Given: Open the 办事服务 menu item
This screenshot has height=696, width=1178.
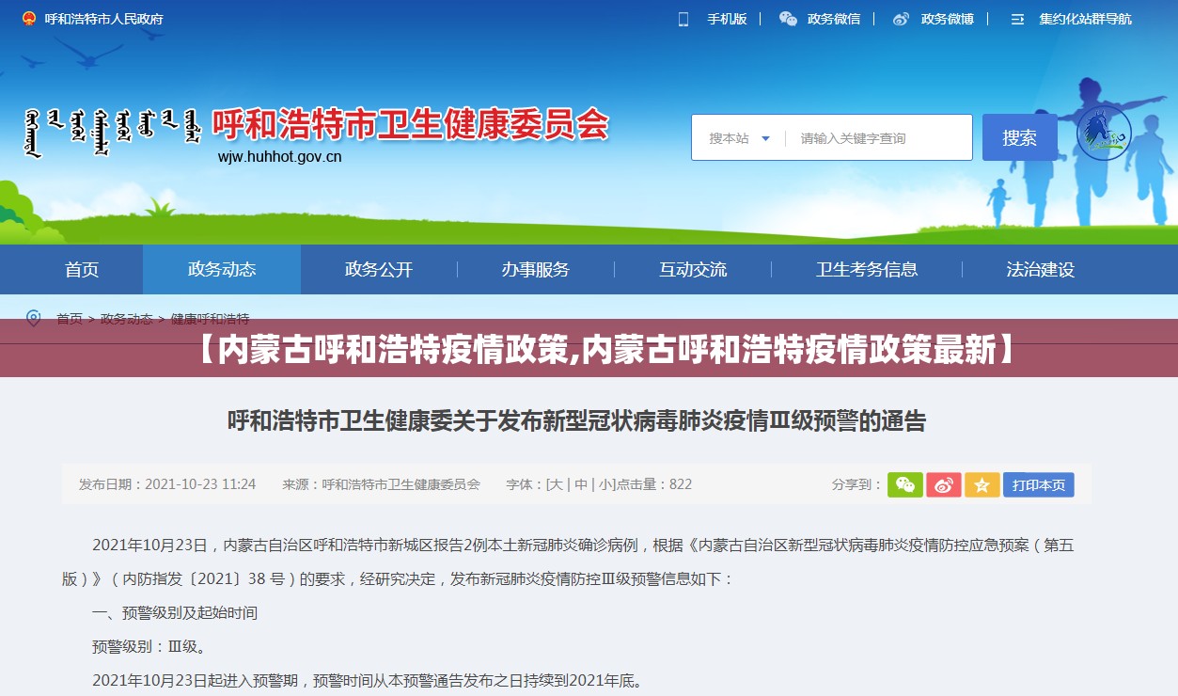Looking at the screenshot, I should pos(535,270).
